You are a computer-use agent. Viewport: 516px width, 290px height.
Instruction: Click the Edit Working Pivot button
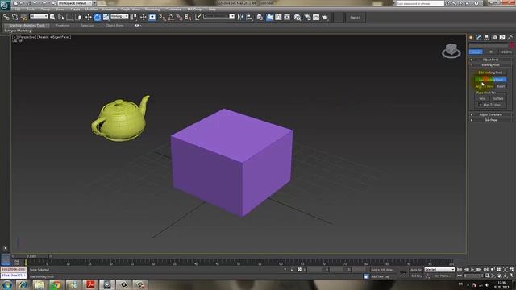pyautogui.click(x=490, y=72)
